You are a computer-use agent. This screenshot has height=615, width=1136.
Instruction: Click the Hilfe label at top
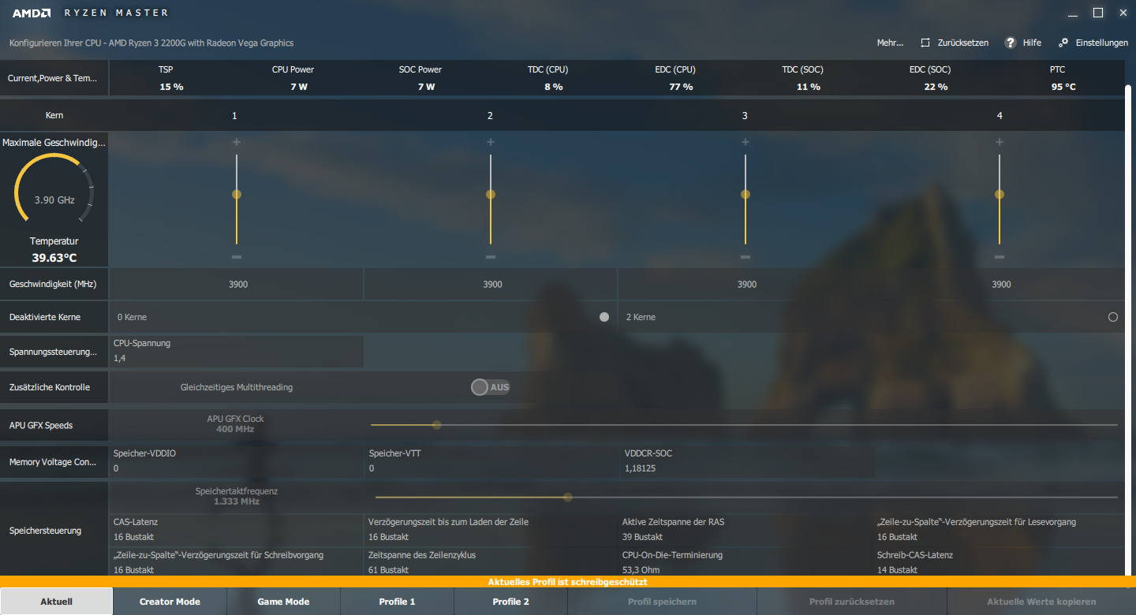click(1032, 43)
